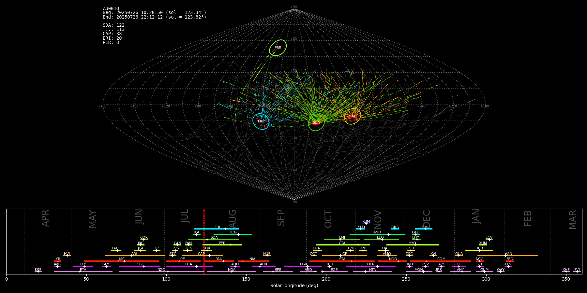This screenshot has width=587, height=293.
Task: Click the COM shower bar in timeline
Action: click(441, 261)
